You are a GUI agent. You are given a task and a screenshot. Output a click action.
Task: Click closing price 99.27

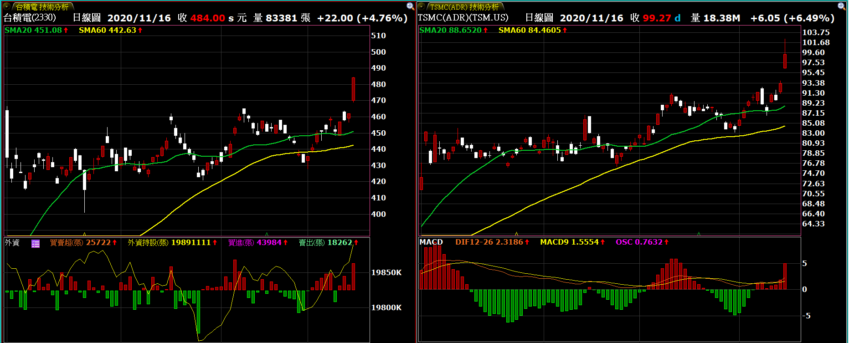[657, 18]
